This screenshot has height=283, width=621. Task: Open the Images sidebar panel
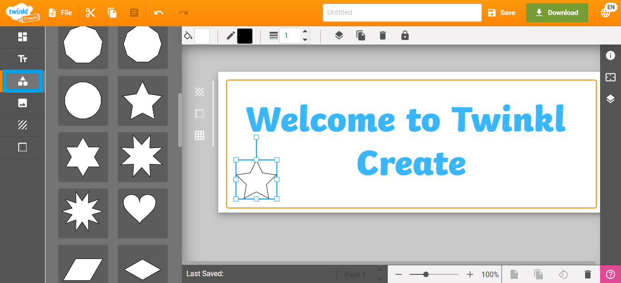point(22,103)
